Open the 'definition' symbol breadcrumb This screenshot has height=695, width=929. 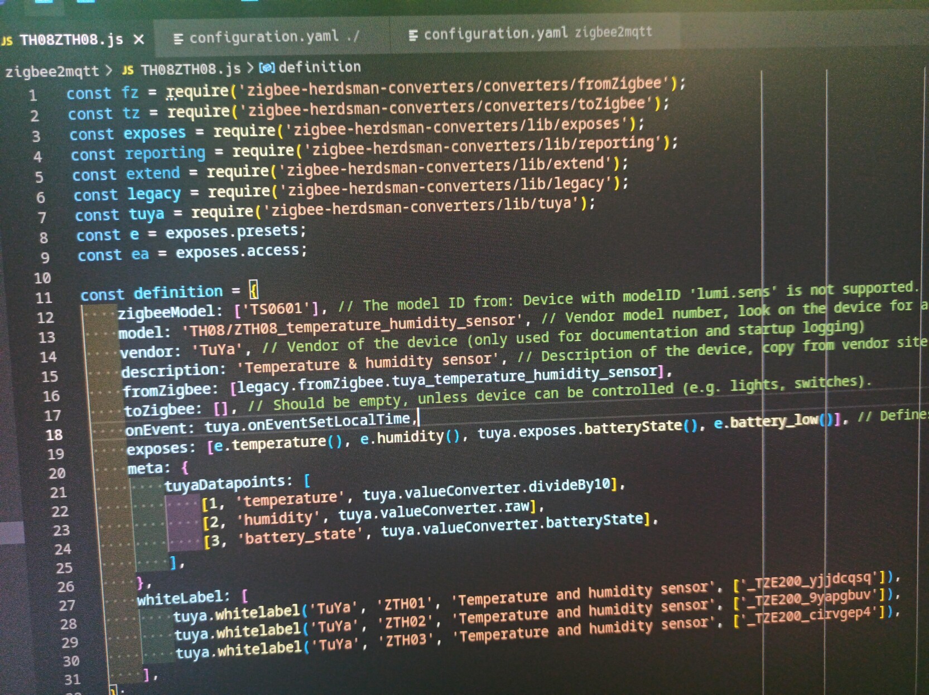(320, 67)
